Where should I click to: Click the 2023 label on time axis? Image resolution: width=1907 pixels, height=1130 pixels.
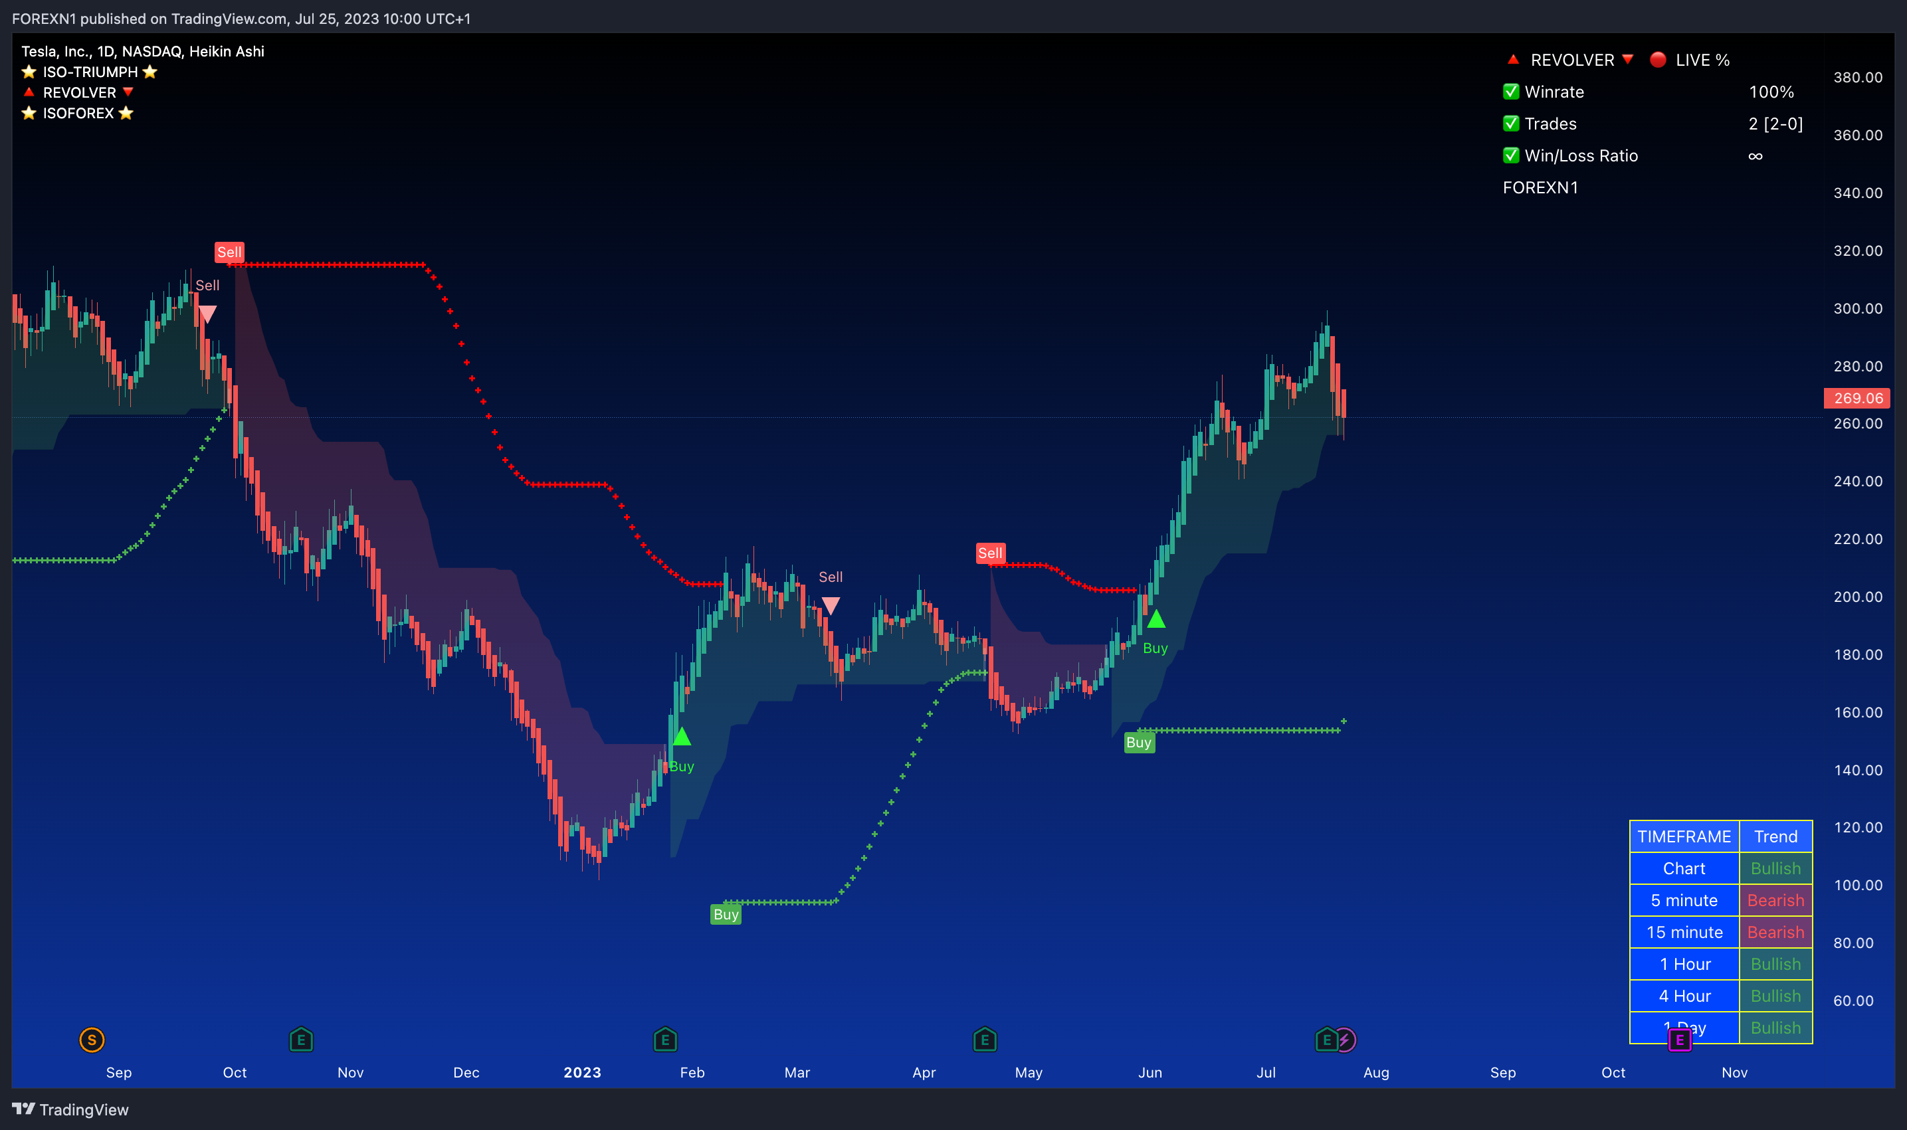[582, 1072]
